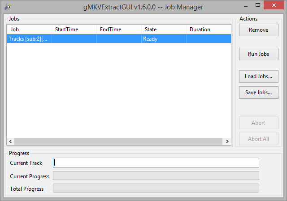287x201 pixels.
Task: Minimize the Job Manager window
Action: click(246, 5)
